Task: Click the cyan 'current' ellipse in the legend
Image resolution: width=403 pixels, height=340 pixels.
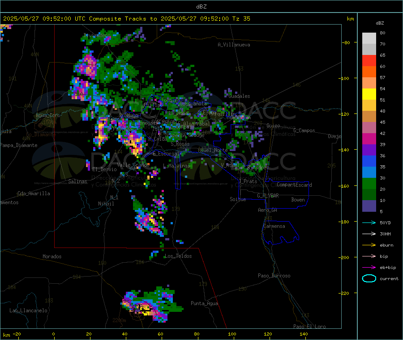Action: tap(369, 278)
